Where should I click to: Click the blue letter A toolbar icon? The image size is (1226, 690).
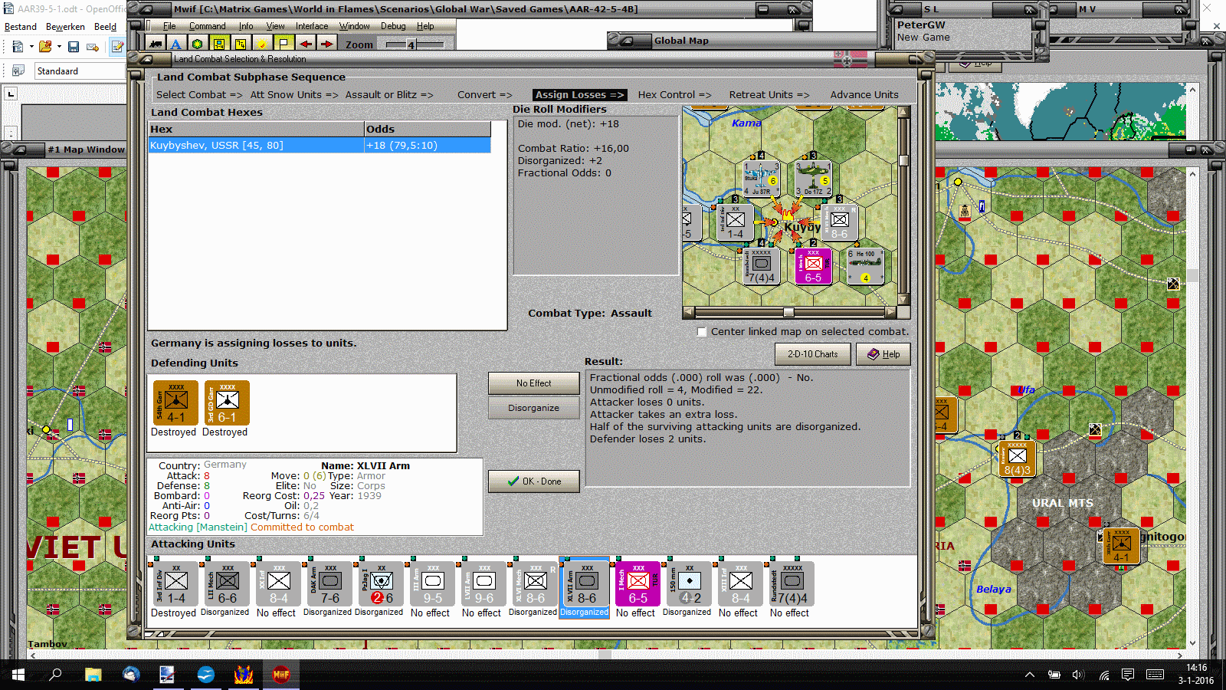pos(176,44)
